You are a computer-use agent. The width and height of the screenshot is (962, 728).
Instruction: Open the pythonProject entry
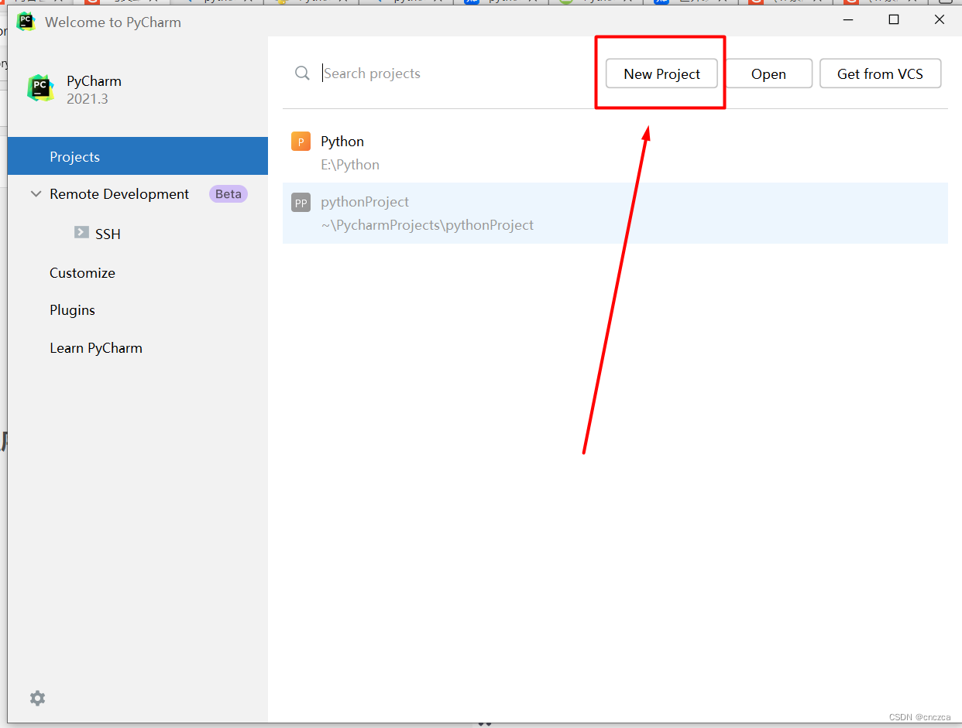coord(615,213)
